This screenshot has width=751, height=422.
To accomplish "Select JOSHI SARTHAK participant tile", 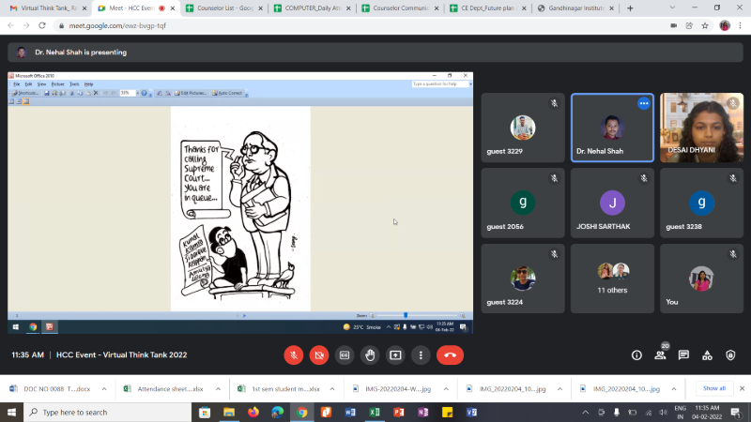I will [x=612, y=203].
